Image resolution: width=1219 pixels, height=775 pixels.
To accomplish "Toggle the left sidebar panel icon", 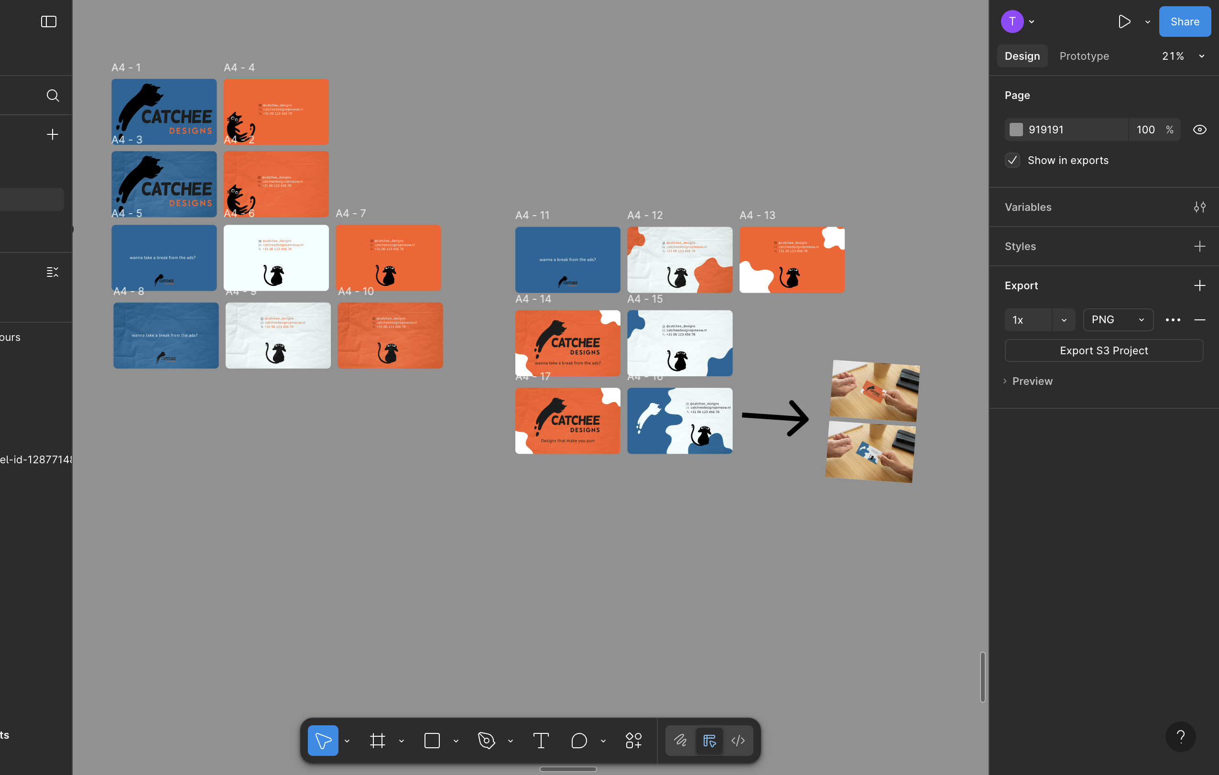I will pyautogui.click(x=49, y=21).
